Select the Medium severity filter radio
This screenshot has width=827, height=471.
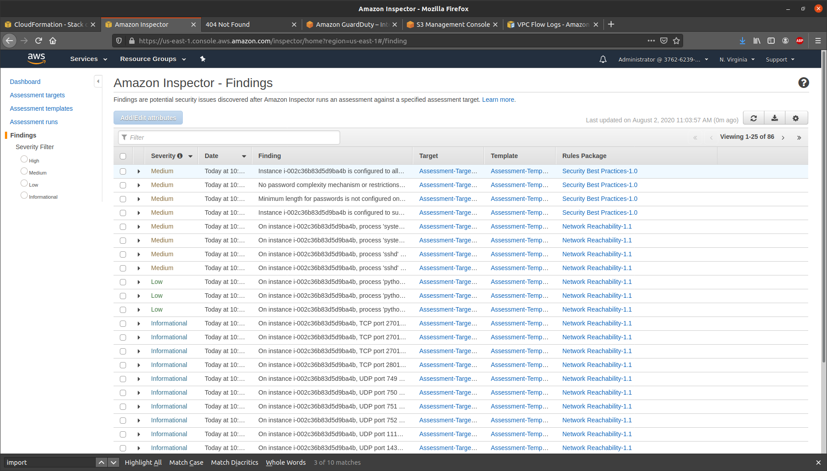coord(24,171)
